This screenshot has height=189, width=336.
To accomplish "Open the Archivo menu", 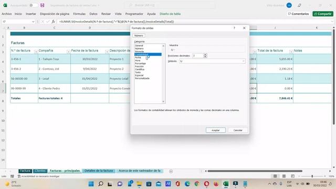I will (7, 14).
